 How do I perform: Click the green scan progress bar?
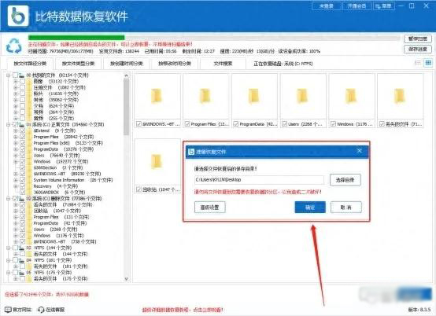pyautogui.click(x=76, y=38)
